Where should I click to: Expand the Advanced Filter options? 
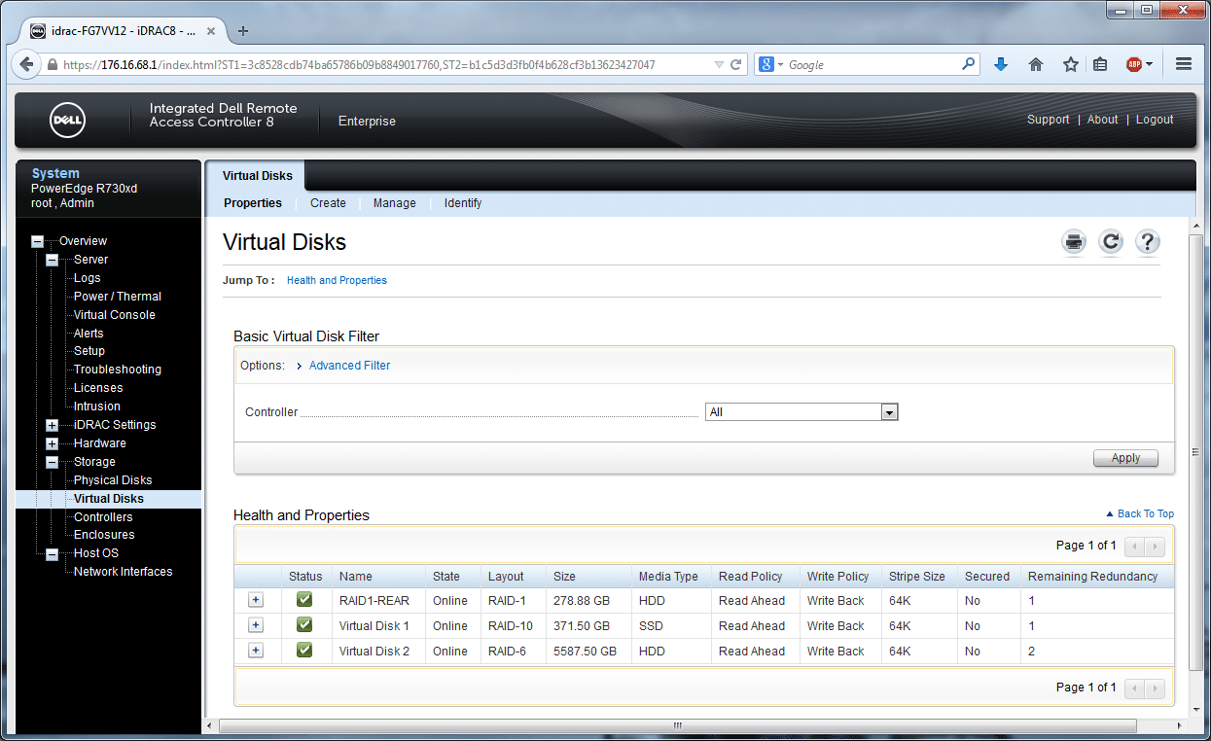coord(349,366)
